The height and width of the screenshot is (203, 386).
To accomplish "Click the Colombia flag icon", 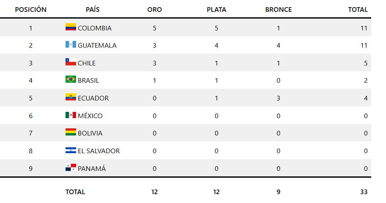I will click(x=71, y=27).
